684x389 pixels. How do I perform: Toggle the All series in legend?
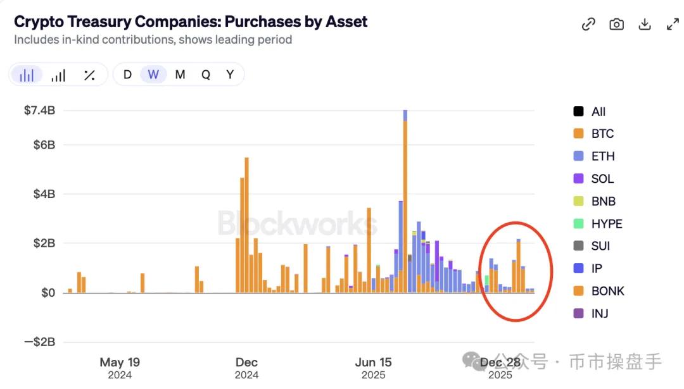click(598, 112)
